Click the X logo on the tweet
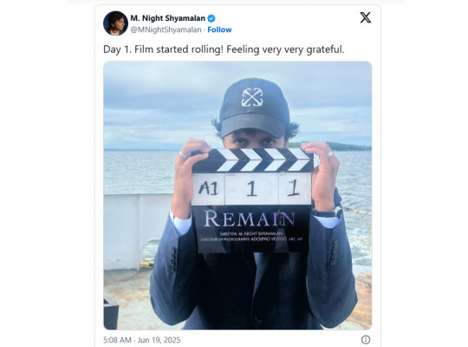The image size is (468, 347). (366, 17)
